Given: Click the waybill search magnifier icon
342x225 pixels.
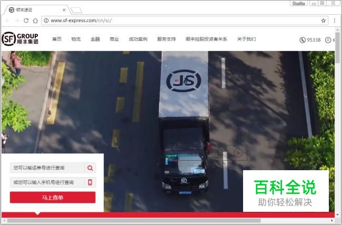Looking at the screenshot, I should point(90,168).
